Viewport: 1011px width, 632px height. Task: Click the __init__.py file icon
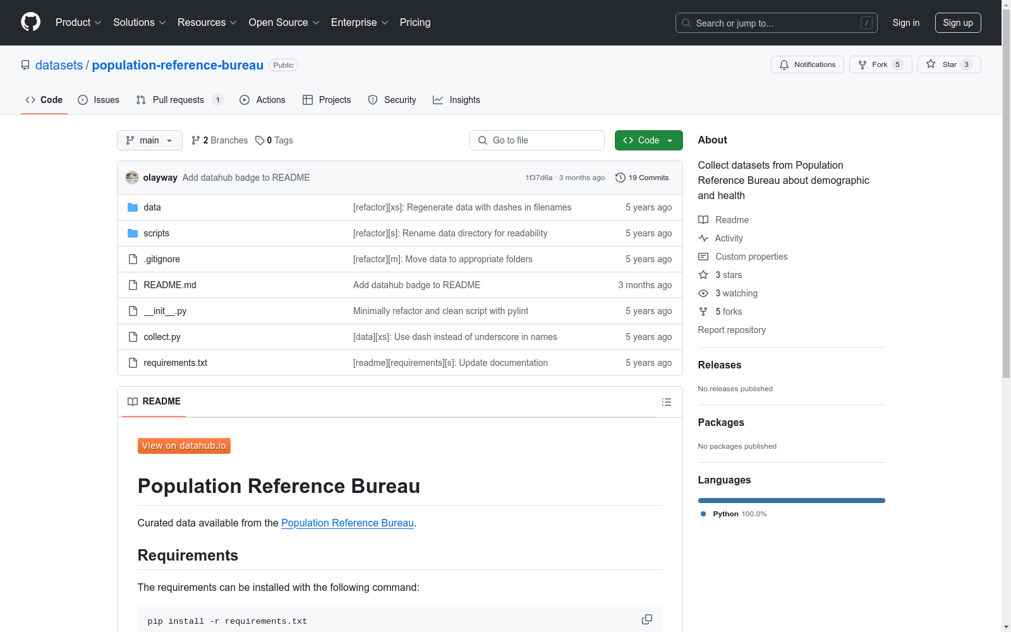click(133, 311)
